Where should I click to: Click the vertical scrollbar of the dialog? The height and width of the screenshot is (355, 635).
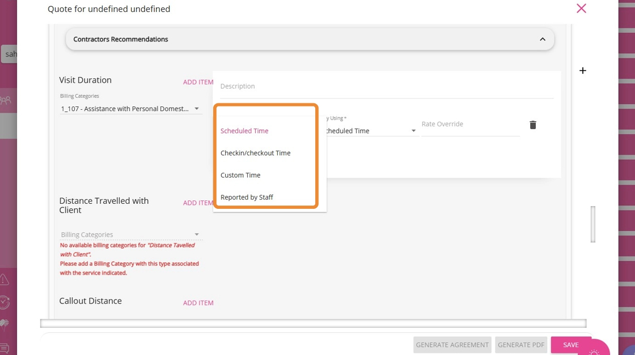tap(593, 224)
